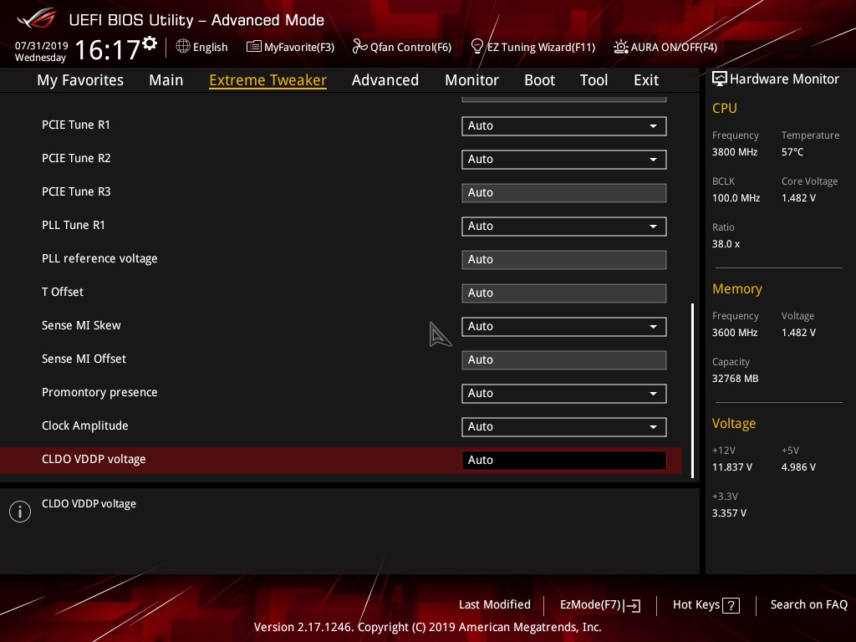Viewport: 856px width, 642px height.
Task: Switch to EzMode(F7)
Action: coord(591,605)
